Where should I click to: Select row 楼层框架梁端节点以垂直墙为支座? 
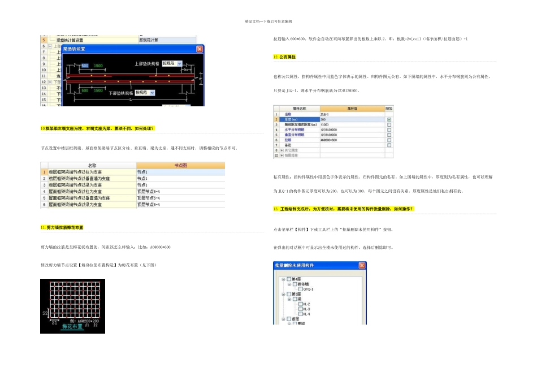point(132,179)
